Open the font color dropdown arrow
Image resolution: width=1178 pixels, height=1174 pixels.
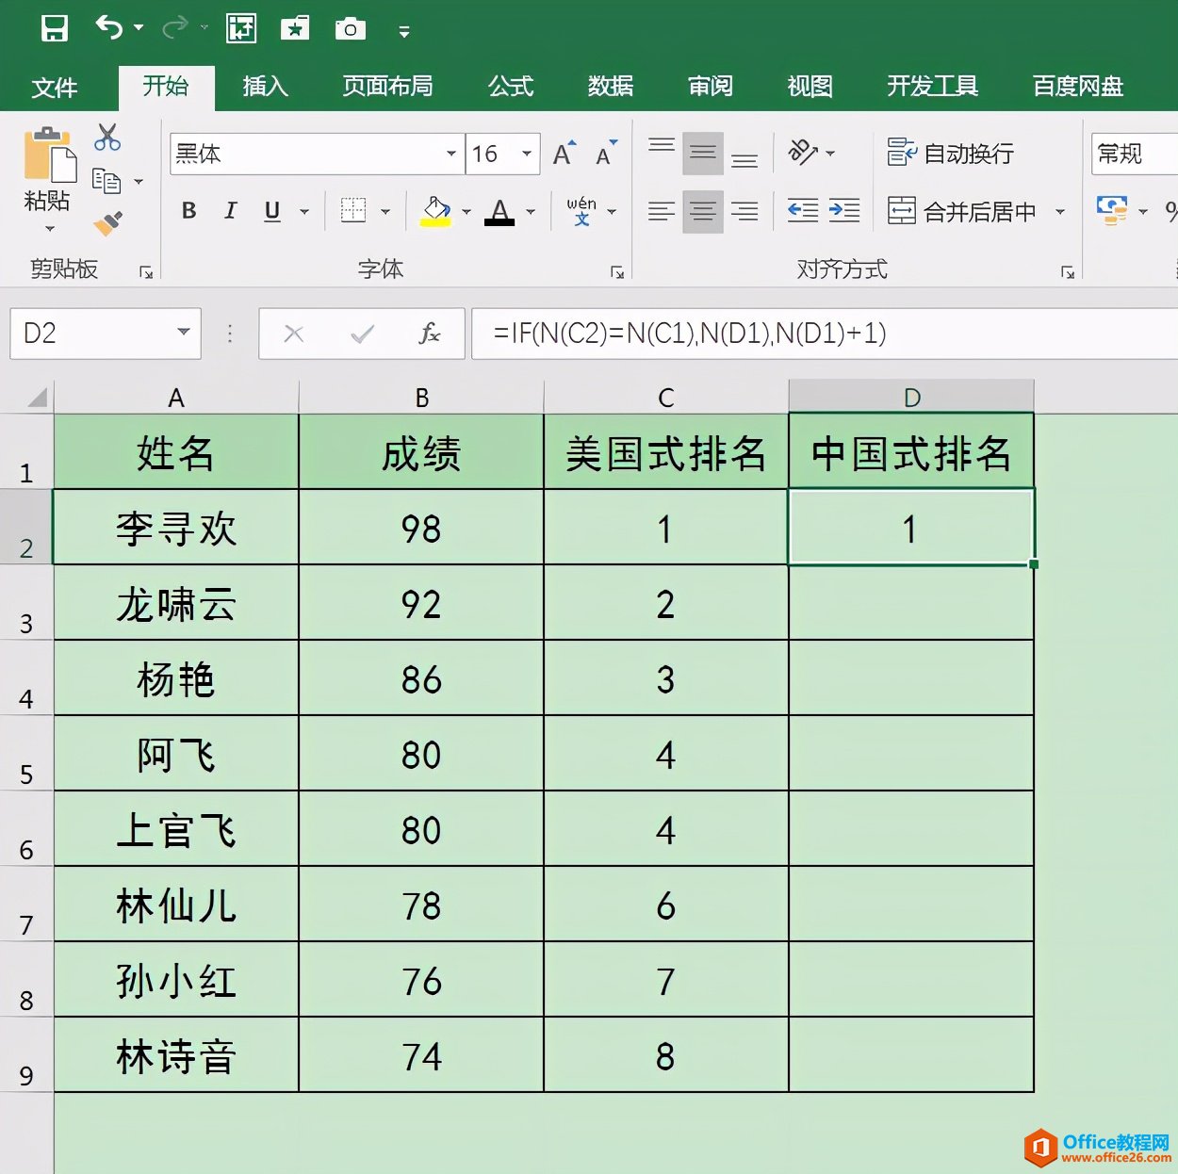tap(531, 212)
